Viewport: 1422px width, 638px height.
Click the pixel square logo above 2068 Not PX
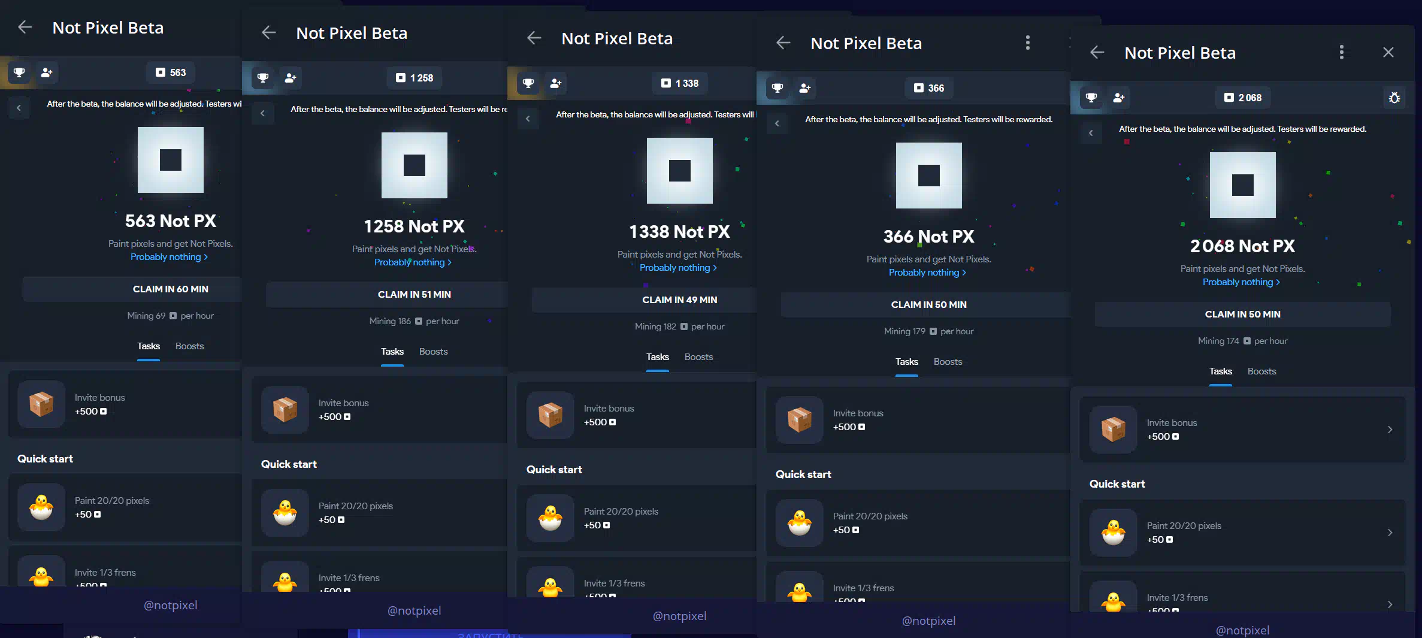(x=1243, y=185)
